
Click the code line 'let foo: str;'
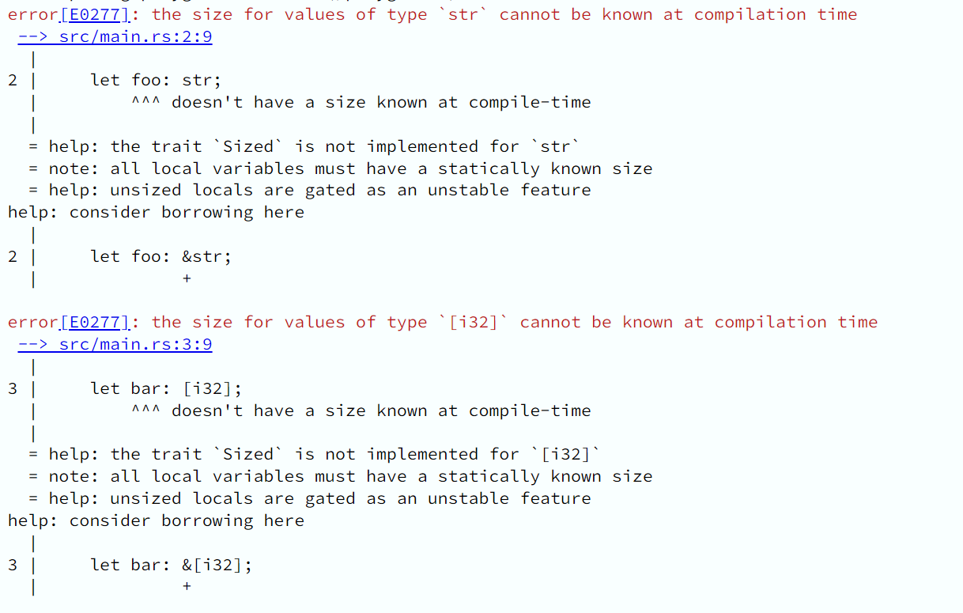(156, 80)
